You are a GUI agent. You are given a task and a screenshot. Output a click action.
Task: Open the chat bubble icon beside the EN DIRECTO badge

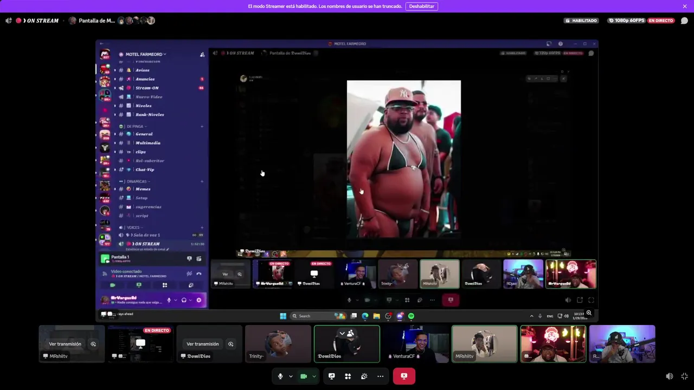(x=684, y=21)
